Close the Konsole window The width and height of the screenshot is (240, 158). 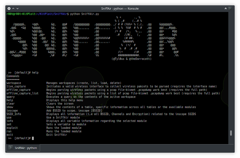9,9
